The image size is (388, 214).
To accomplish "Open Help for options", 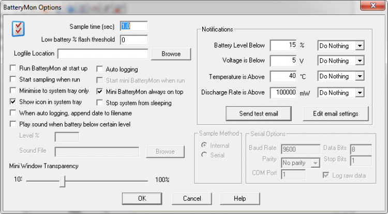I will [240, 199].
